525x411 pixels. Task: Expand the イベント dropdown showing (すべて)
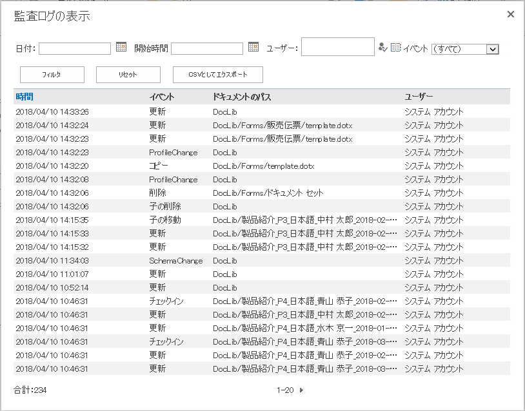click(465, 49)
